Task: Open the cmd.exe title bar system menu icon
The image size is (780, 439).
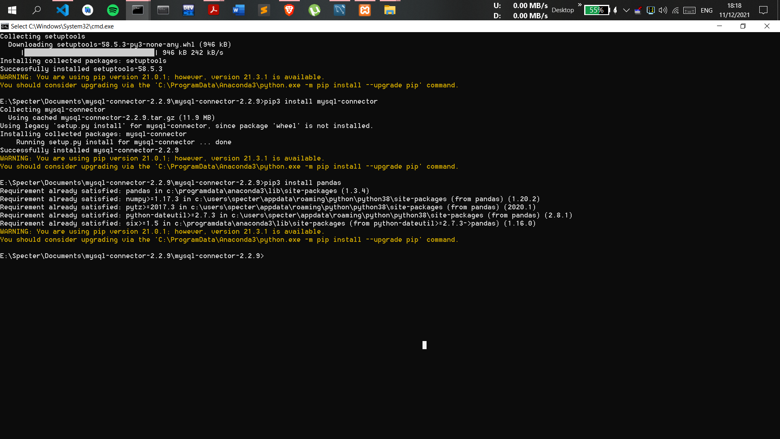Action: [4, 26]
